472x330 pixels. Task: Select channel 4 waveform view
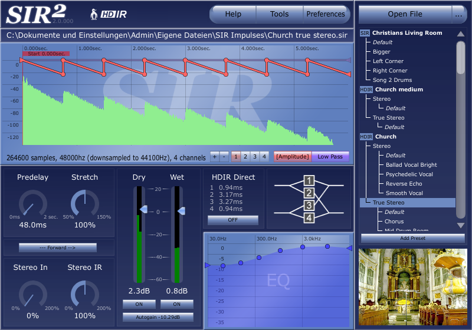point(264,157)
